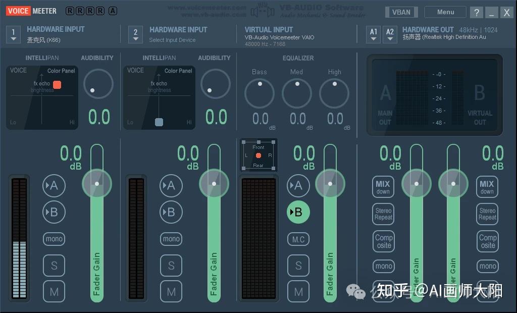Select Composite mode for bus A
Viewport: 517px width, 313px height.
pyautogui.click(x=384, y=241)
